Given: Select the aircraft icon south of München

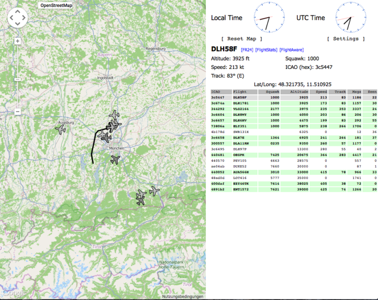Looking at the screenshot, I should tap(116, 159).
